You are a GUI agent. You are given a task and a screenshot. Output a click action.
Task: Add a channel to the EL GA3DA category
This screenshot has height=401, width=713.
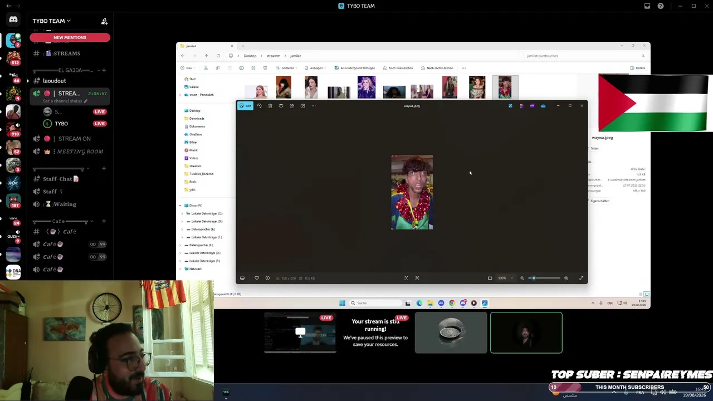pos(104,70)
